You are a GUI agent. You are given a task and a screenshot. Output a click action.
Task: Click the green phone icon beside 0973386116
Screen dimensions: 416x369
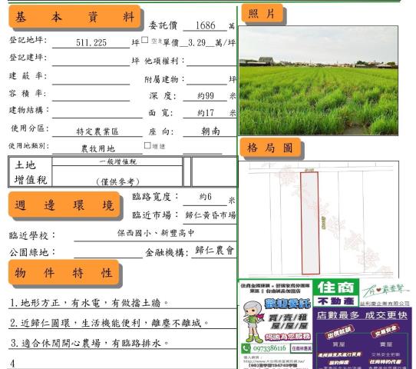tap(246, 348)
